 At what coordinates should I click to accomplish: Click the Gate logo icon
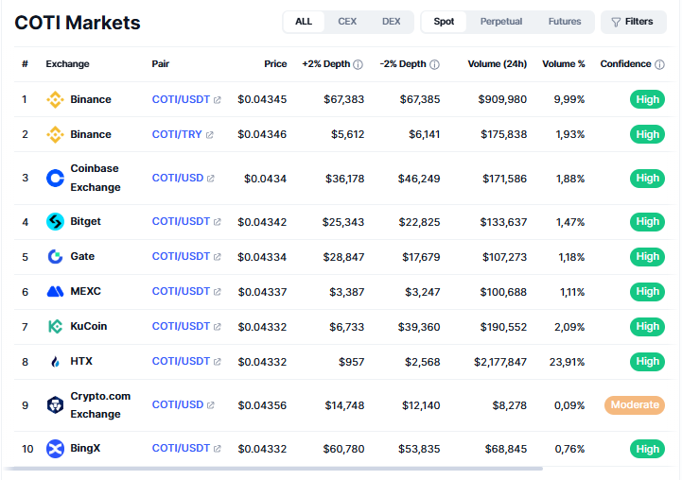(55, 256)
